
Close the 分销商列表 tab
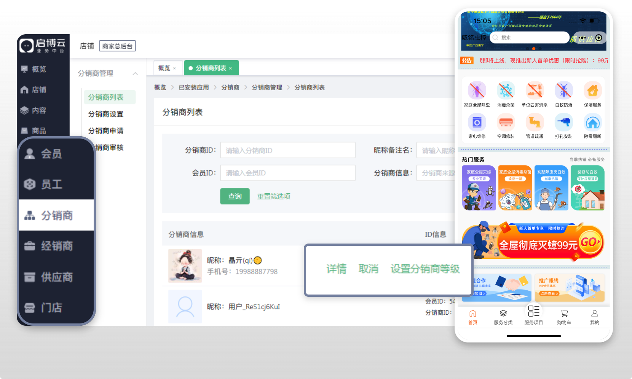(230, 68)
